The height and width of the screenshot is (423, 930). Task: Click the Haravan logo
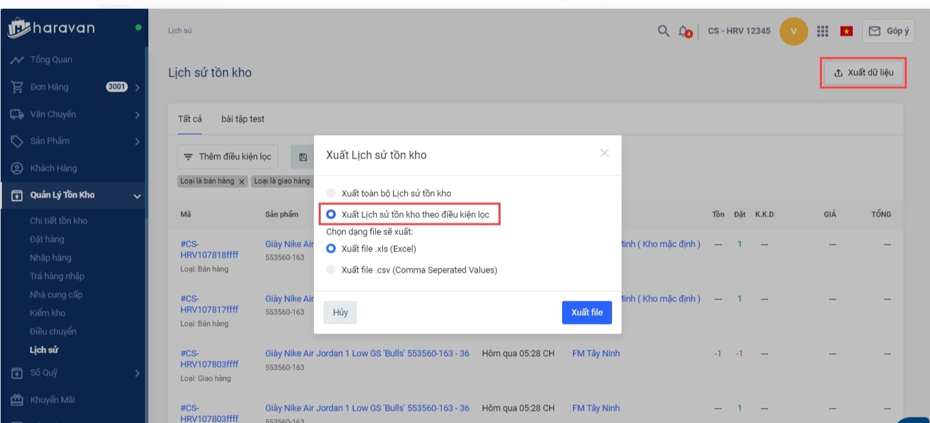52,29
